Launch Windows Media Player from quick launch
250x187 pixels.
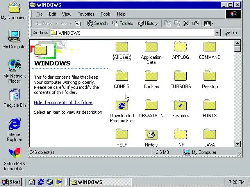(x=59, y=182)
